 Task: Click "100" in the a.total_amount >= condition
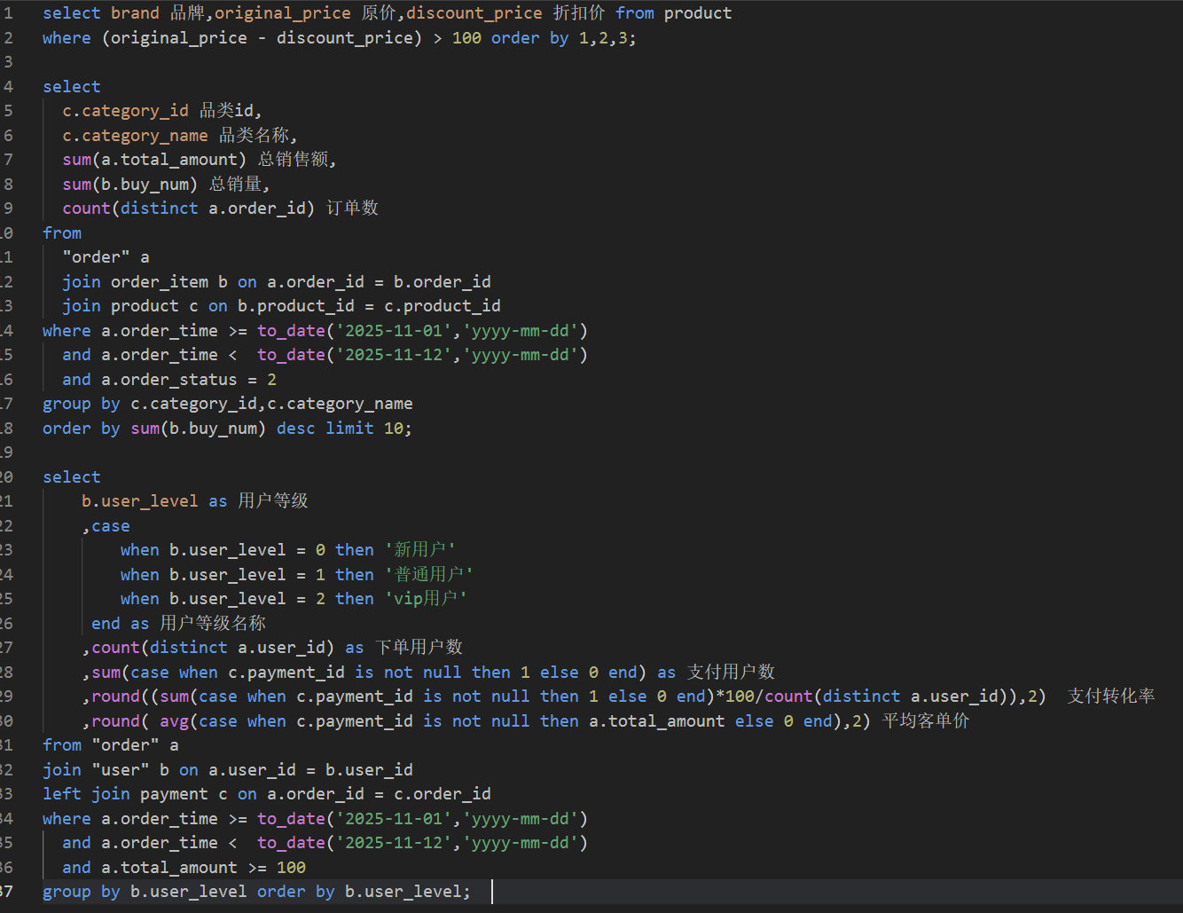point(291,868)
